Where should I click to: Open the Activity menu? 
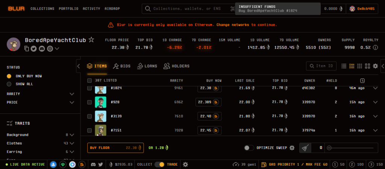click(91, 9)
